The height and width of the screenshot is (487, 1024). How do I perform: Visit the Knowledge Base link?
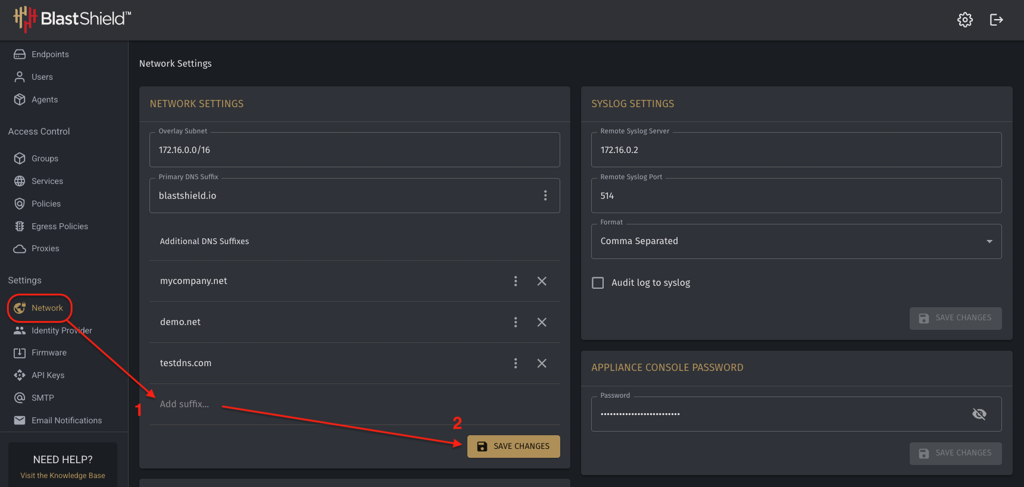[63, 476]
